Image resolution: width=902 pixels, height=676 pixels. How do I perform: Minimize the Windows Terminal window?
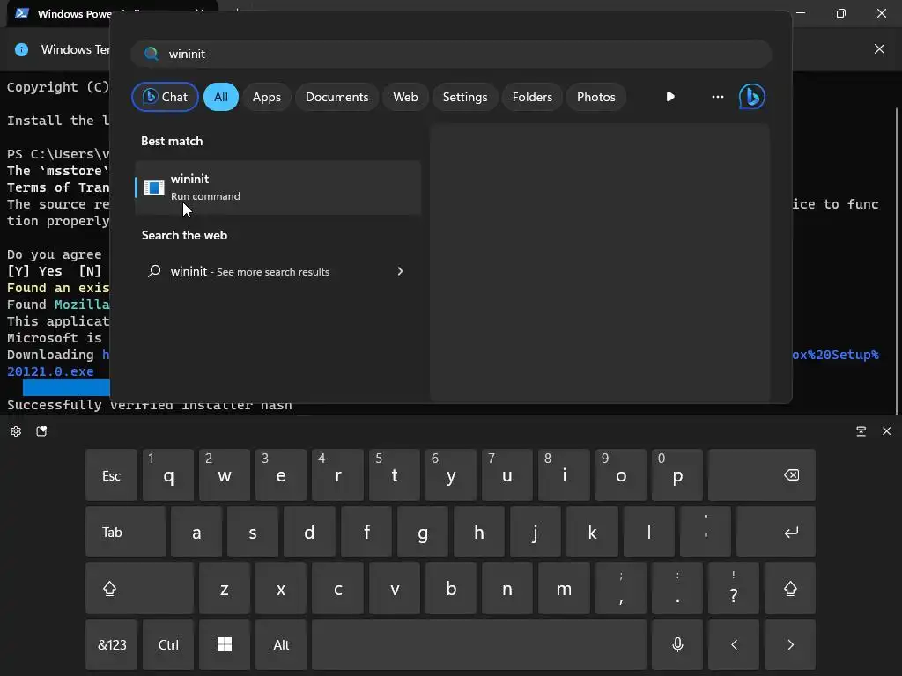801,12
